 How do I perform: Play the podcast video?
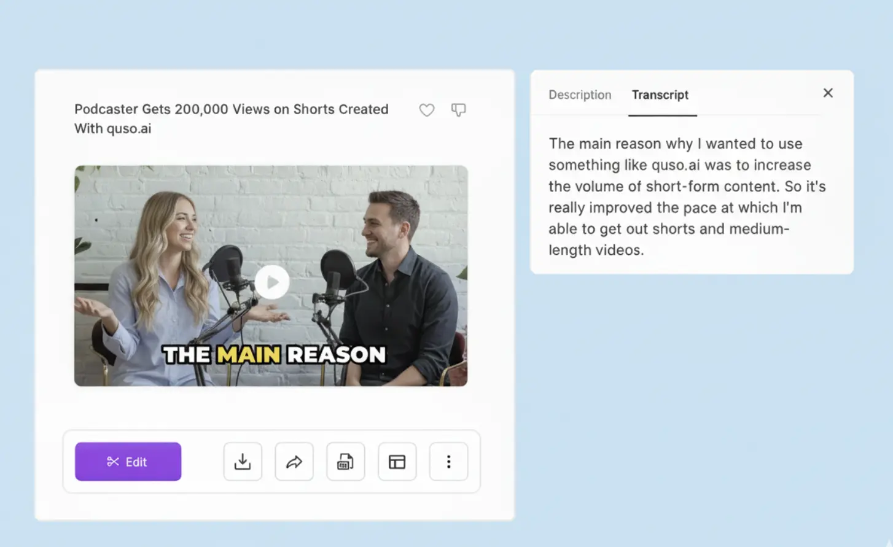click(x=271, y=282)
